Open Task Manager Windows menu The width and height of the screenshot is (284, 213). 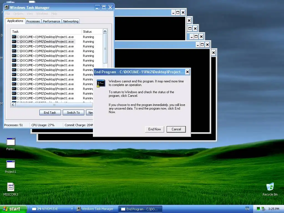42,14
